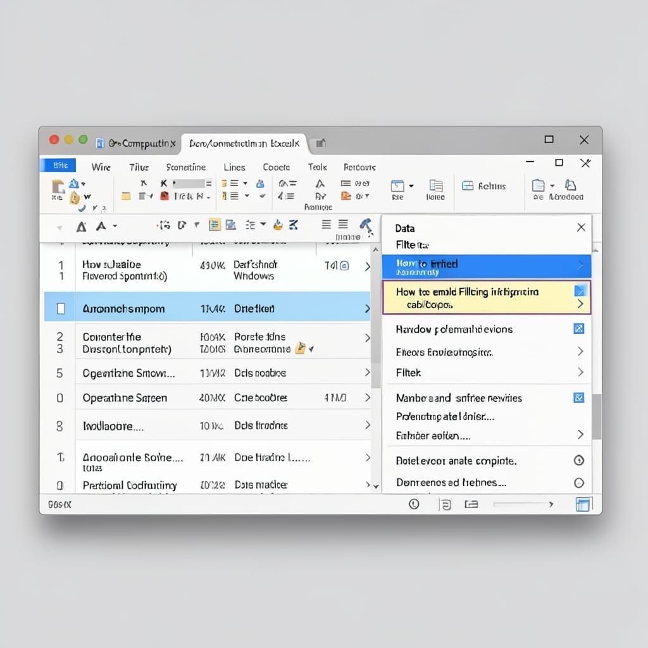The image size is (648, 648).
Task: Switch to the "Compputin" window tab
Action: coord(137,144)
